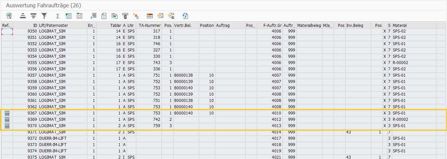
Task: Click the ABC analysis icon
Action: [136, 16]
